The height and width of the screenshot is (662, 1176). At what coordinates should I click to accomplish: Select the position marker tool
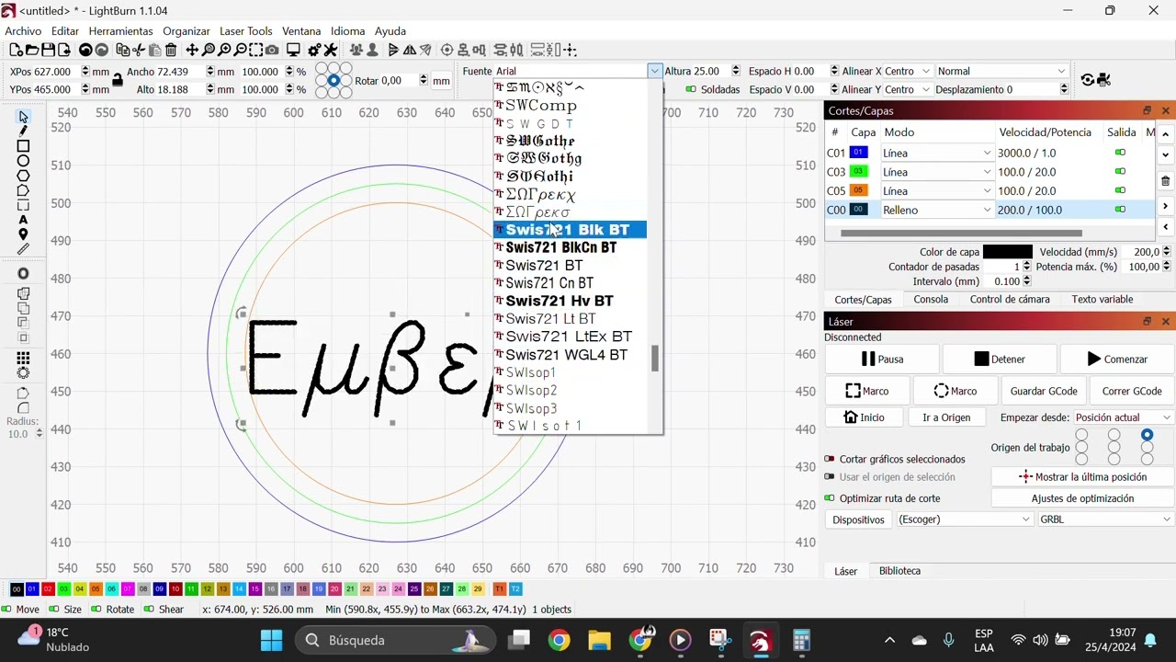(x=23, y=234)
